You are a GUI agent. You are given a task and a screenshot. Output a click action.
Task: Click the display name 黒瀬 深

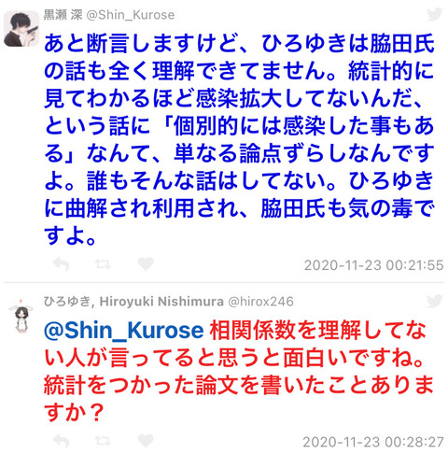63,15
